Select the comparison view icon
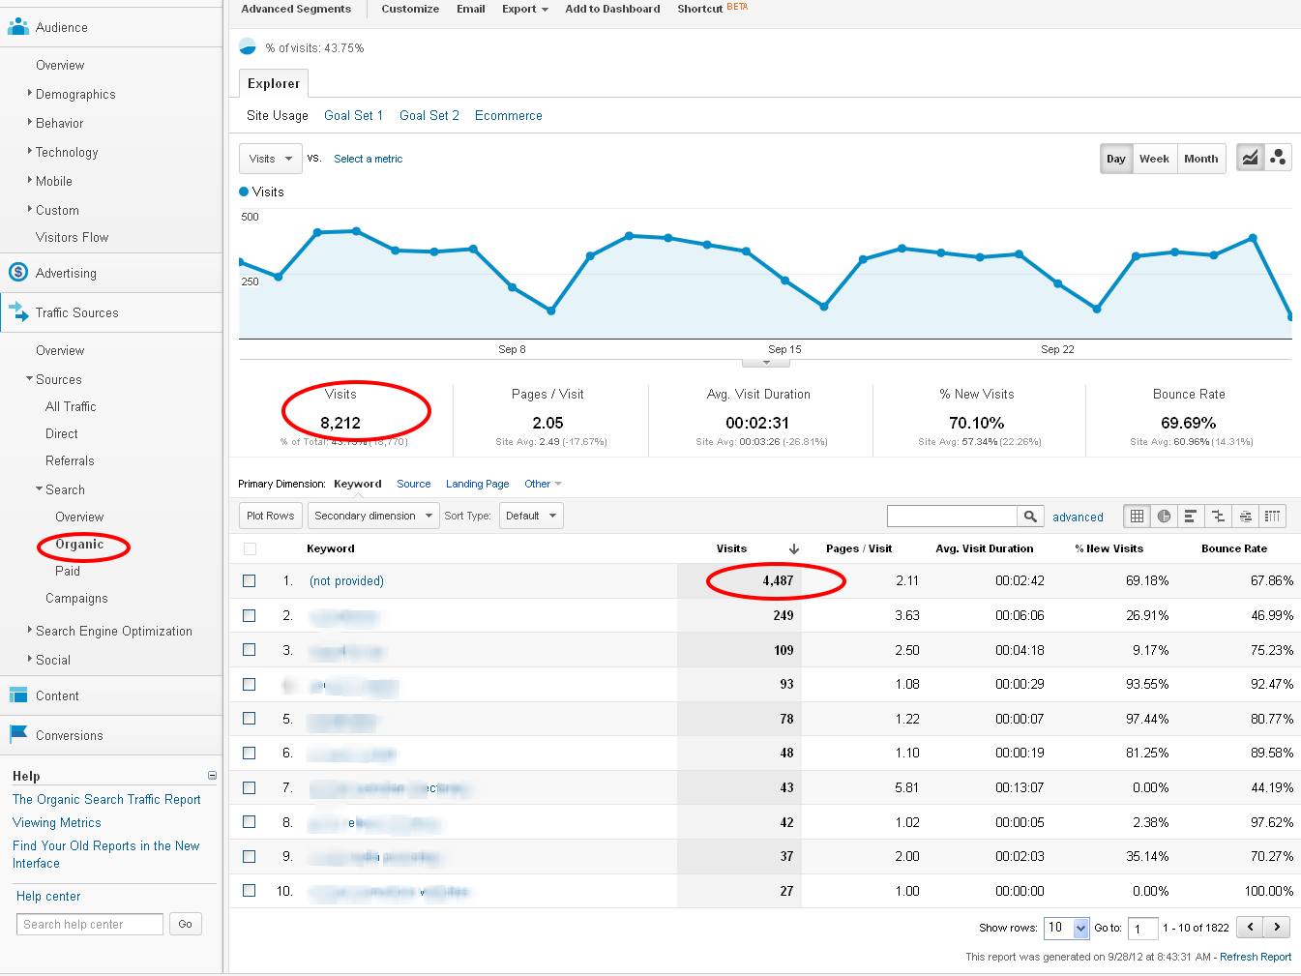 [x=1219, y=517]
